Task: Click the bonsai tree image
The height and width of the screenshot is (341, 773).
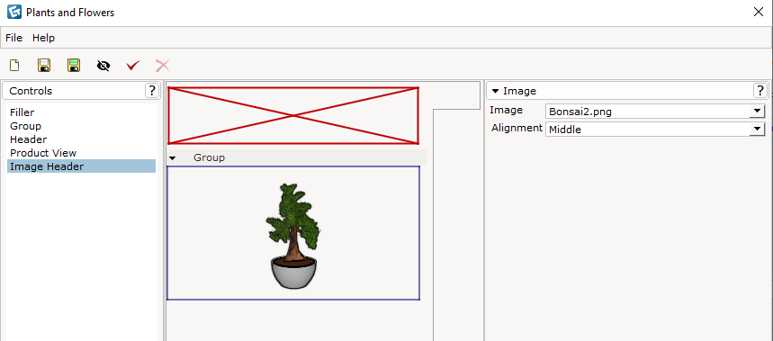Action: click(x=293, y=236)
